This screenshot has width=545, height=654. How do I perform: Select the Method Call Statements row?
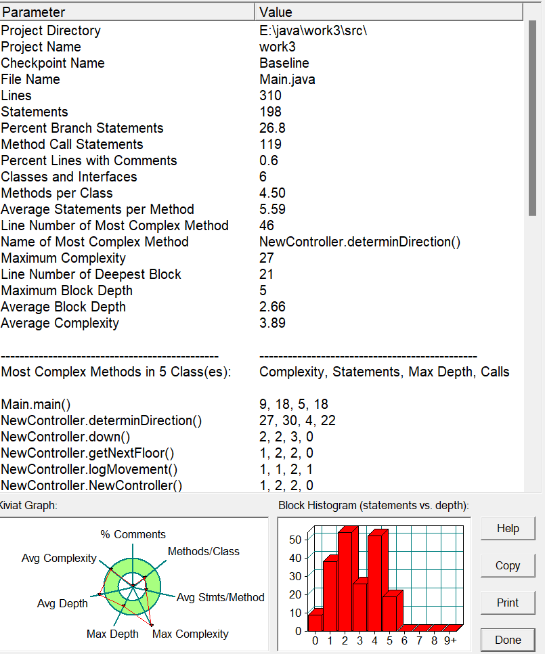(262, 144)
